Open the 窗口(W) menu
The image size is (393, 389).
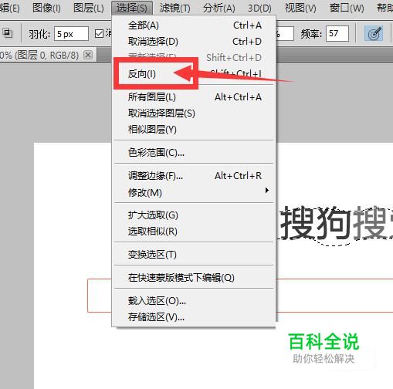[x=347, y=8]
